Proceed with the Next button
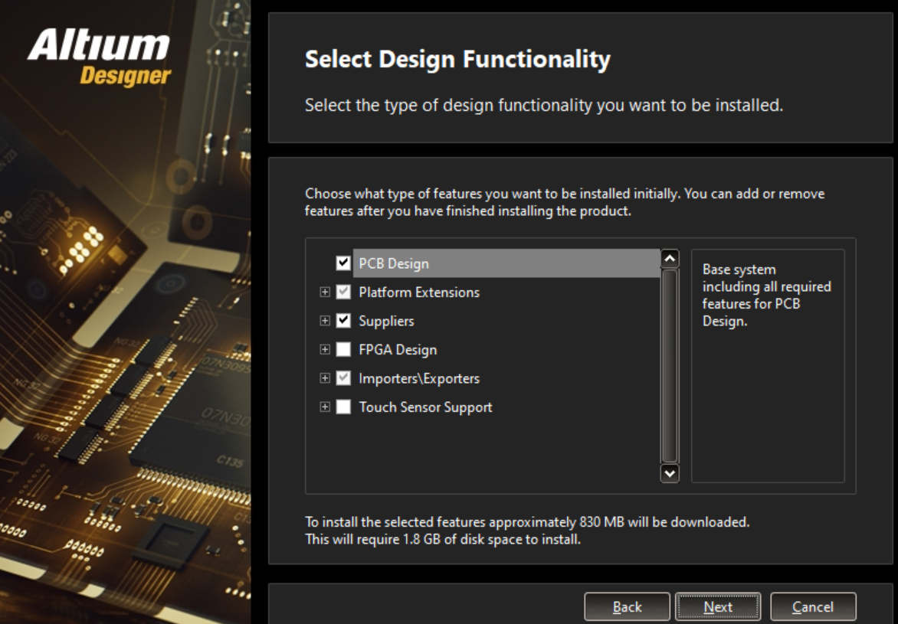Screen dimensions: 898x624 [718, 607]
